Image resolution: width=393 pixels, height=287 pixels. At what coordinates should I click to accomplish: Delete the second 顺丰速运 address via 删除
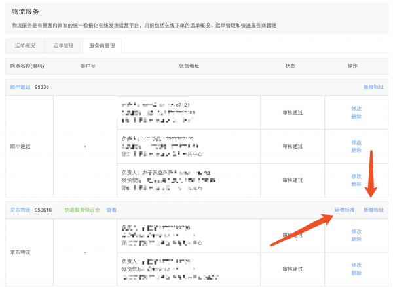pos(356,150)
